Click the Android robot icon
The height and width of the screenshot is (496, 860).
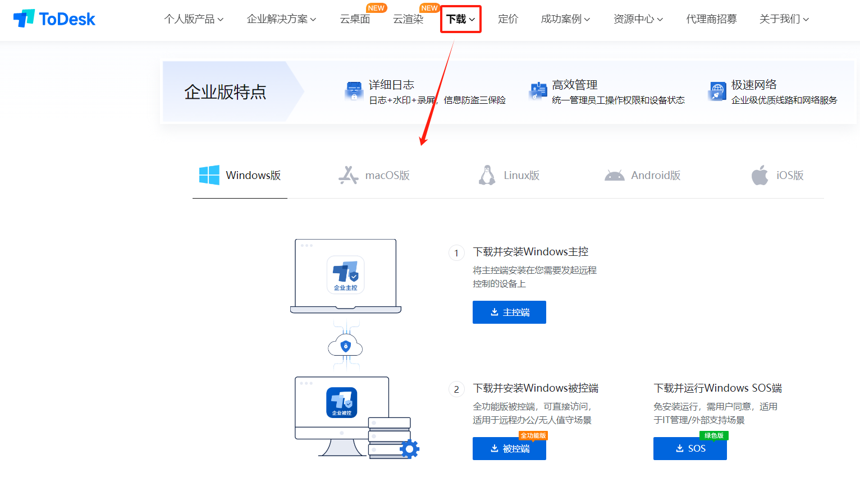pyautogui.click(x=614, y=176)
